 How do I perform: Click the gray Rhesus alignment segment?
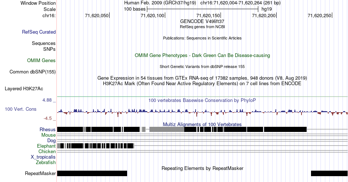pyautogui.click(x=167, y=129)
